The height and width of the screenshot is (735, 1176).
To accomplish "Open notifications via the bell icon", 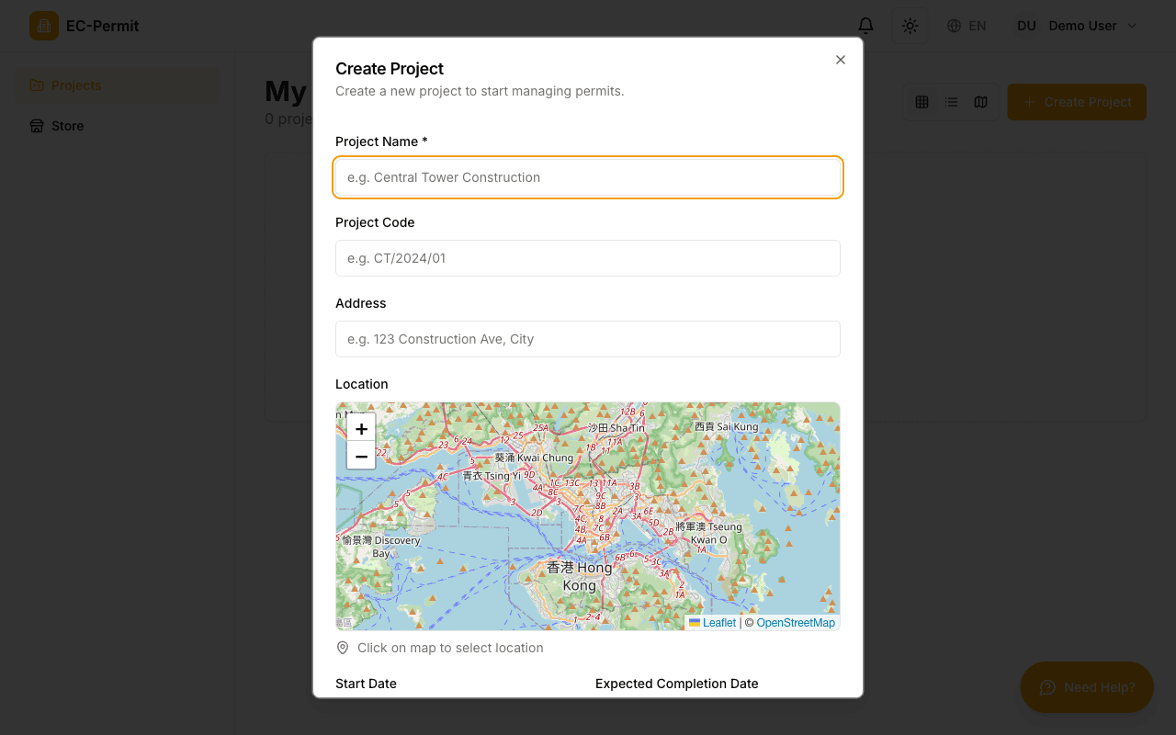I will coord(865,26).
